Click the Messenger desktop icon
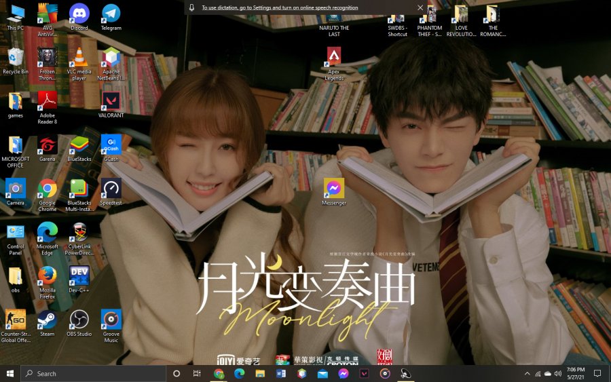This screenshot has width=611, height=382. coord(334,188)
